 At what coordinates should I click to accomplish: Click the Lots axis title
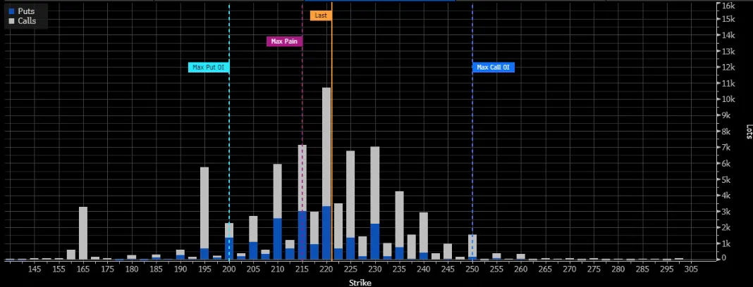[748, 132]
